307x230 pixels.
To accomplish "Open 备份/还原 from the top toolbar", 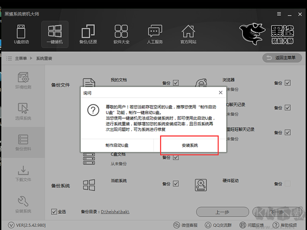I will tap(88, 34).
